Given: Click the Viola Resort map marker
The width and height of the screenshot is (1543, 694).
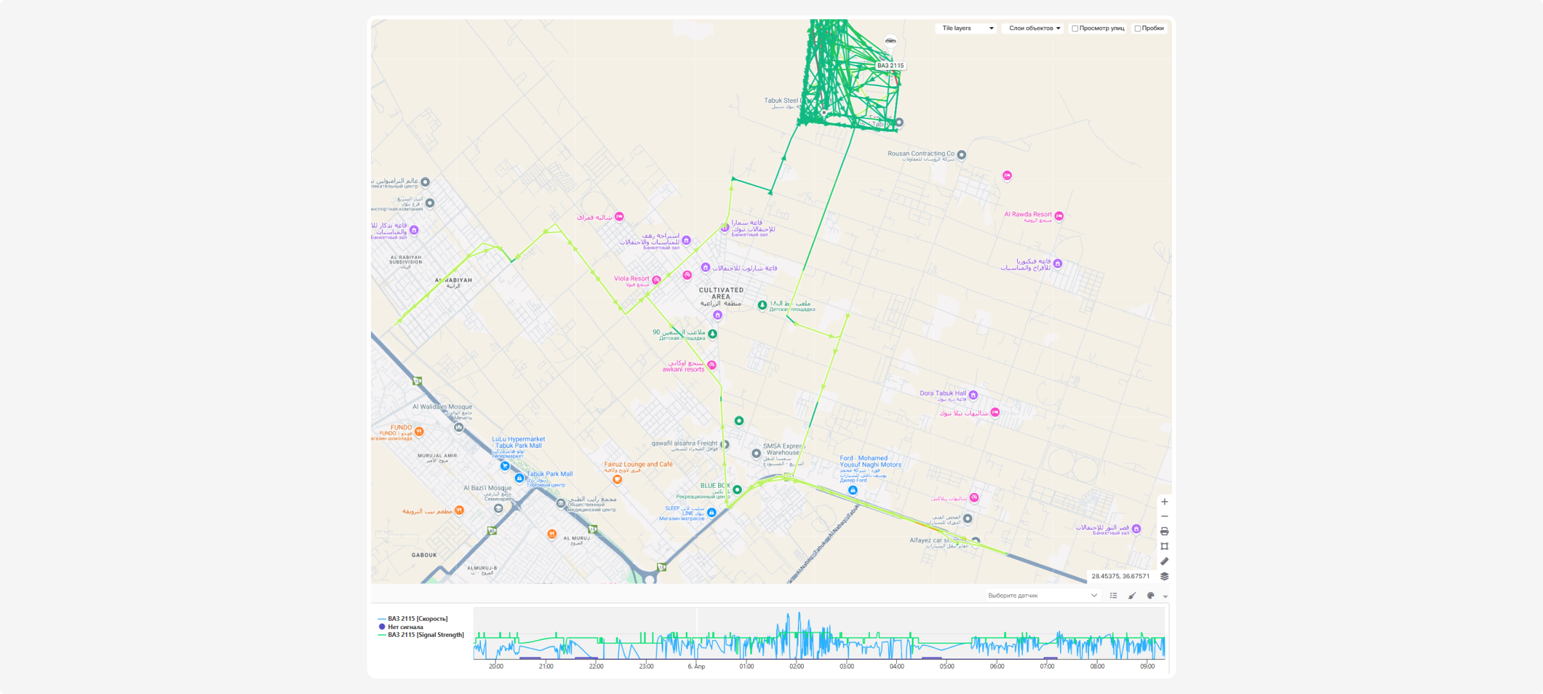Looking at the screenshot, I should (x=656, y=280).
